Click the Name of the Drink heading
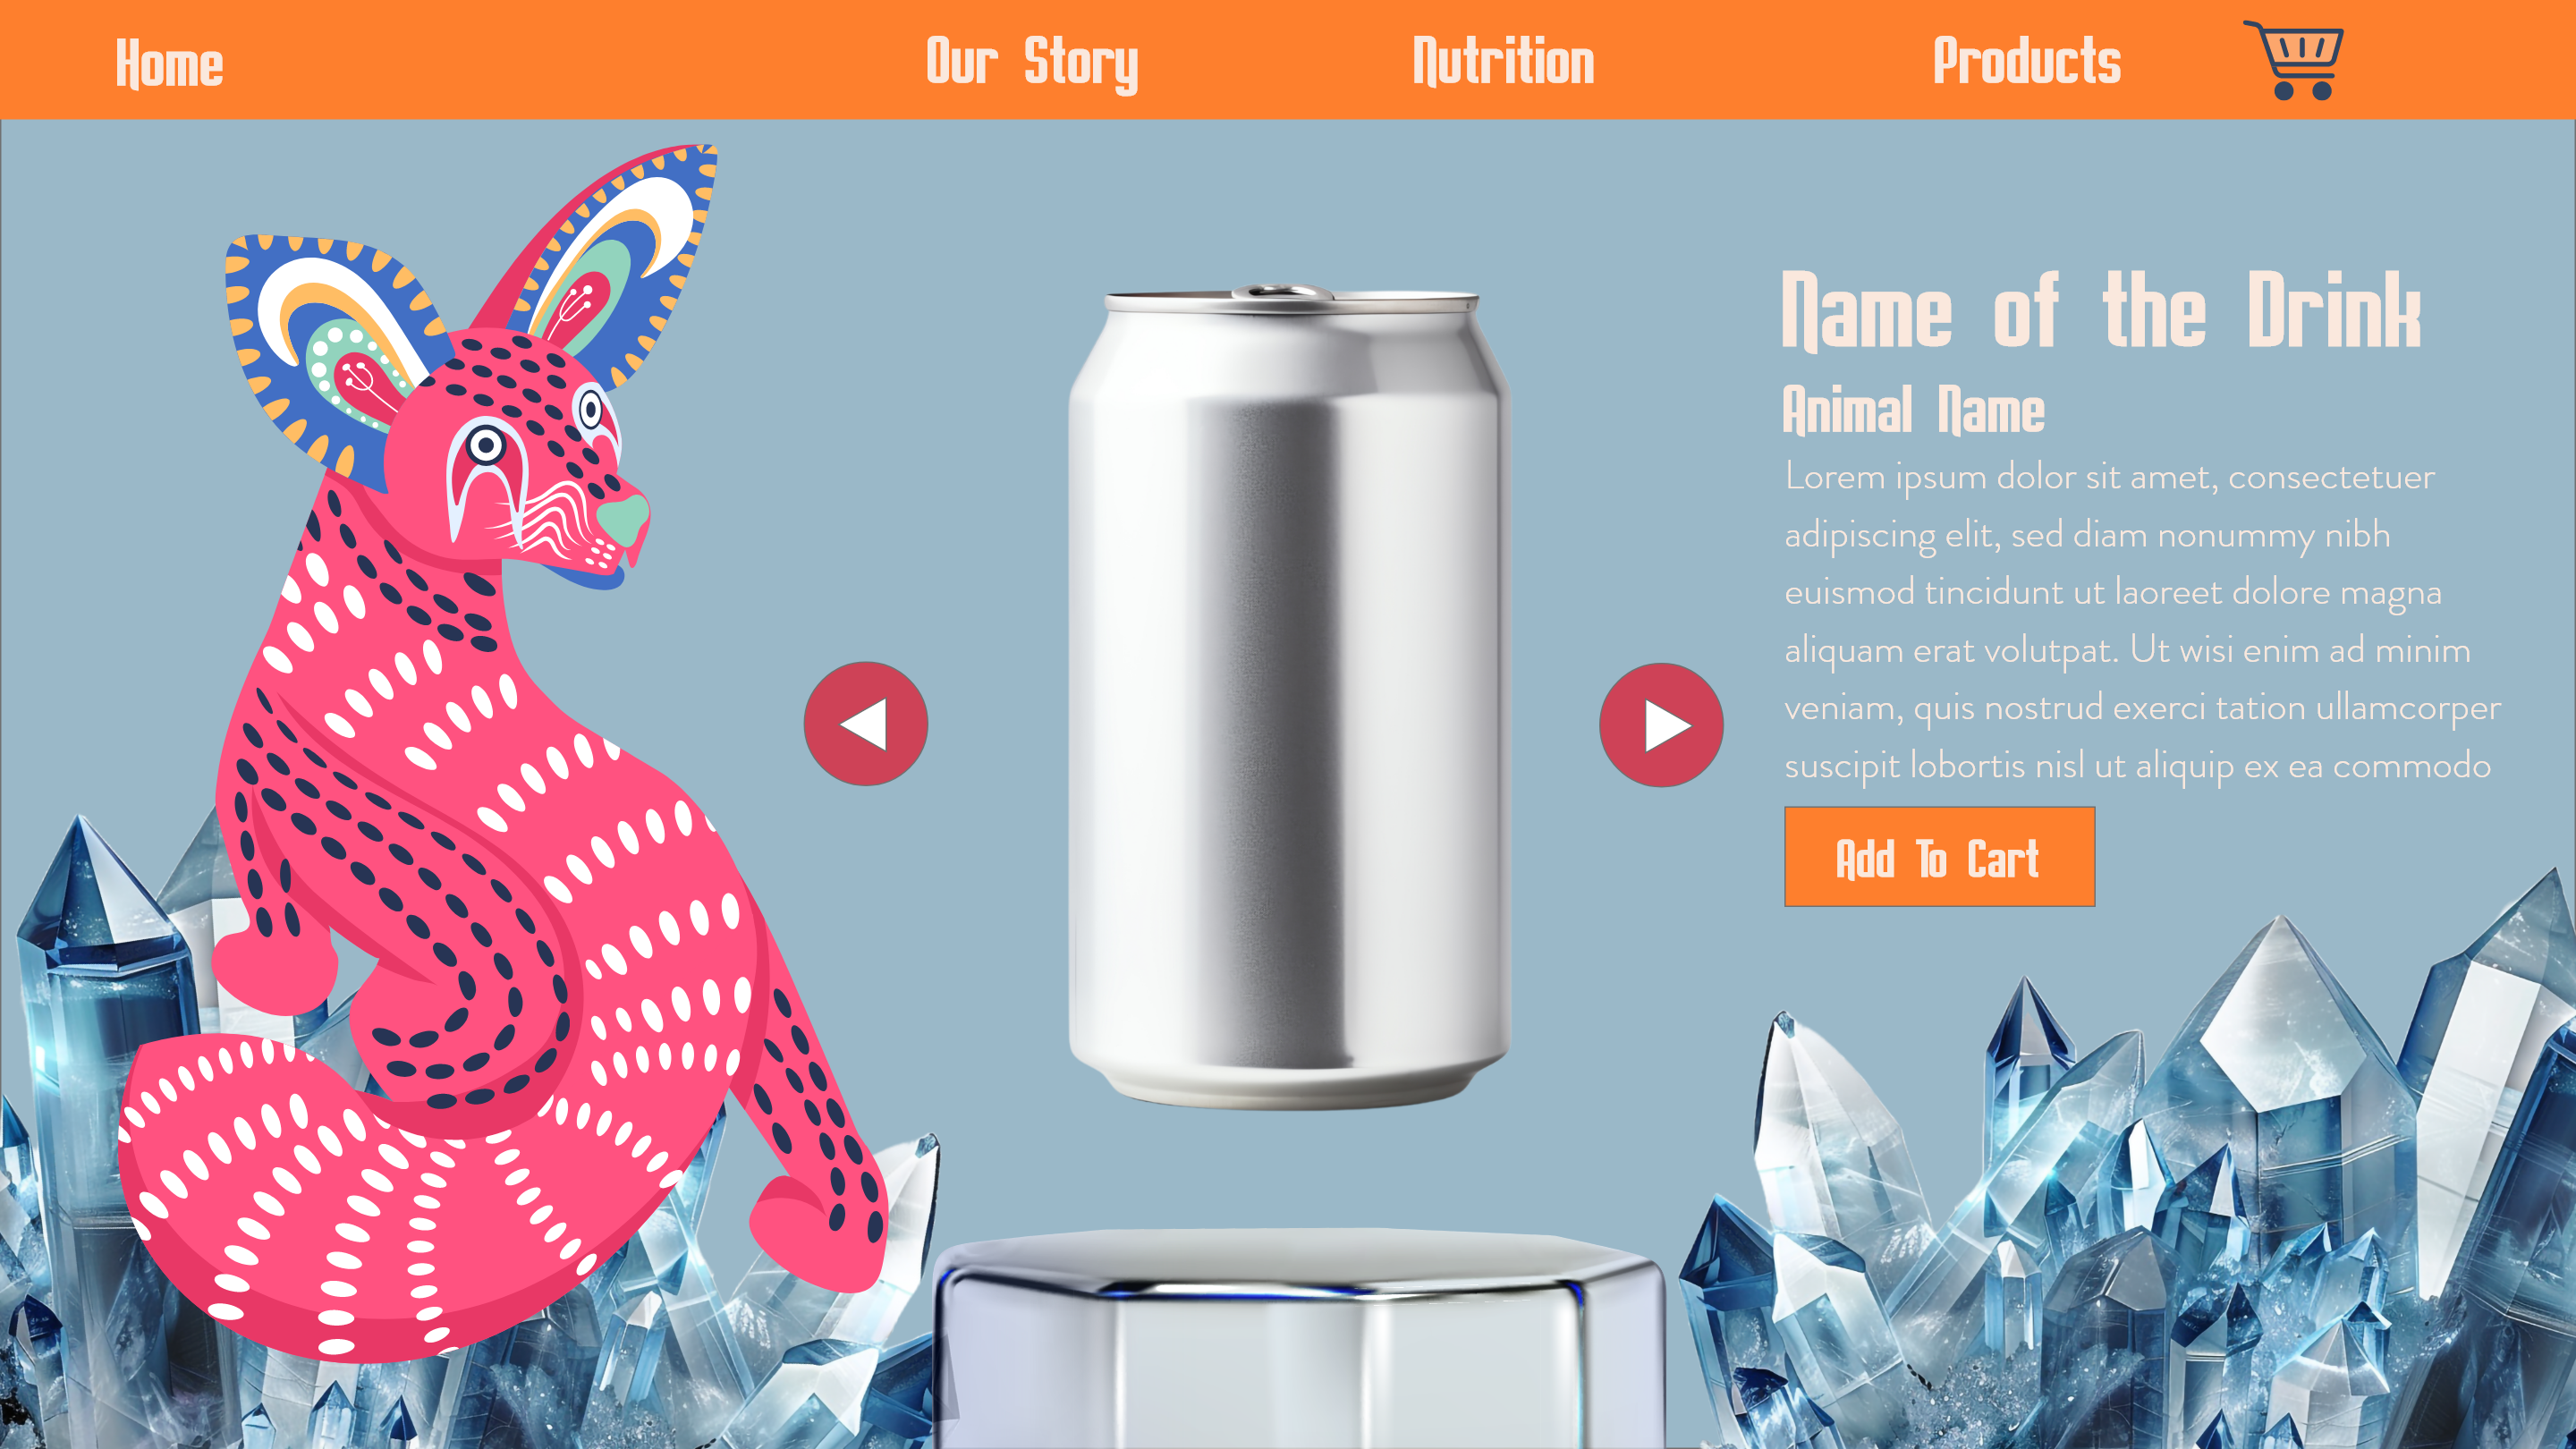This screenshot has height=1449, width=2576. pyautogui.click(x=2101, y=311)
